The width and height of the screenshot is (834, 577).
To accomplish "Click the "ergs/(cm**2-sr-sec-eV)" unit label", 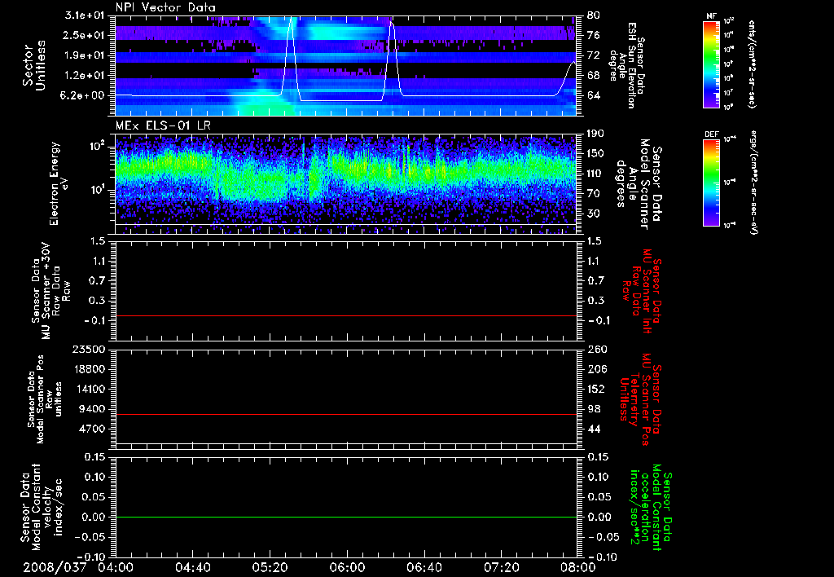I will [x=753, y=183].
